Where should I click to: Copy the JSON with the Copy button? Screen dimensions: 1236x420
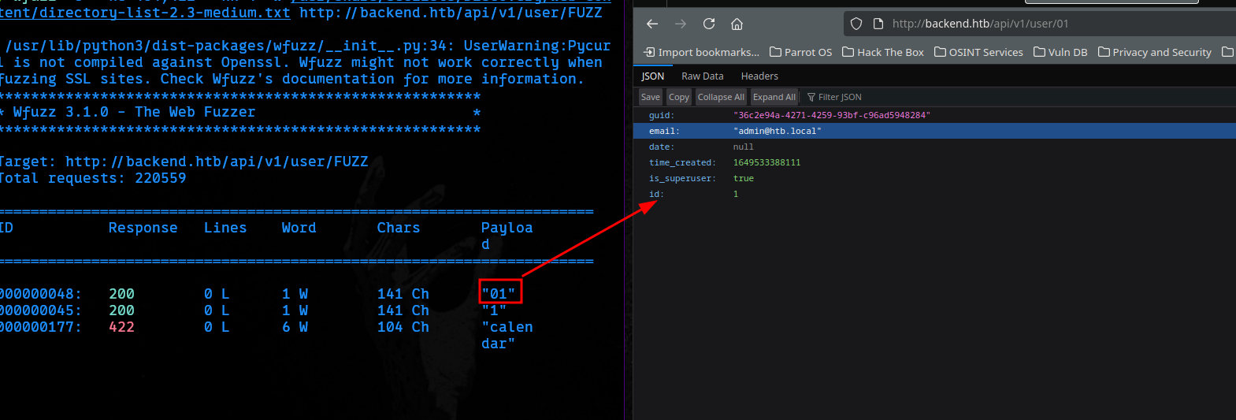679,97
